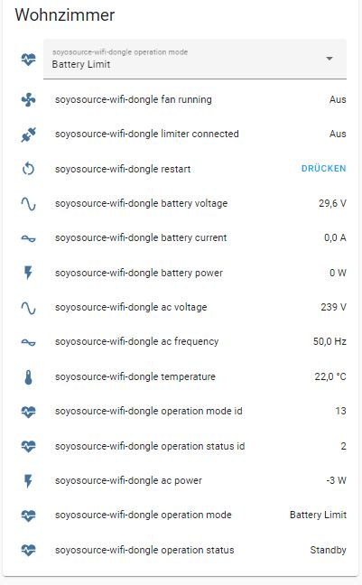Click the current wave icon for ac frequency
The image size is (362, 585).
pyautogui.click(x=28, y=342)
